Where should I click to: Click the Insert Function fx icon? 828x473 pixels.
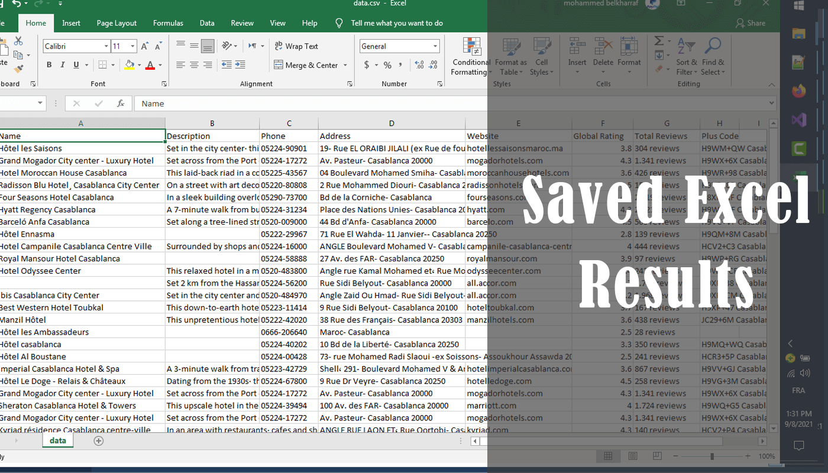(x=121, y=103)
